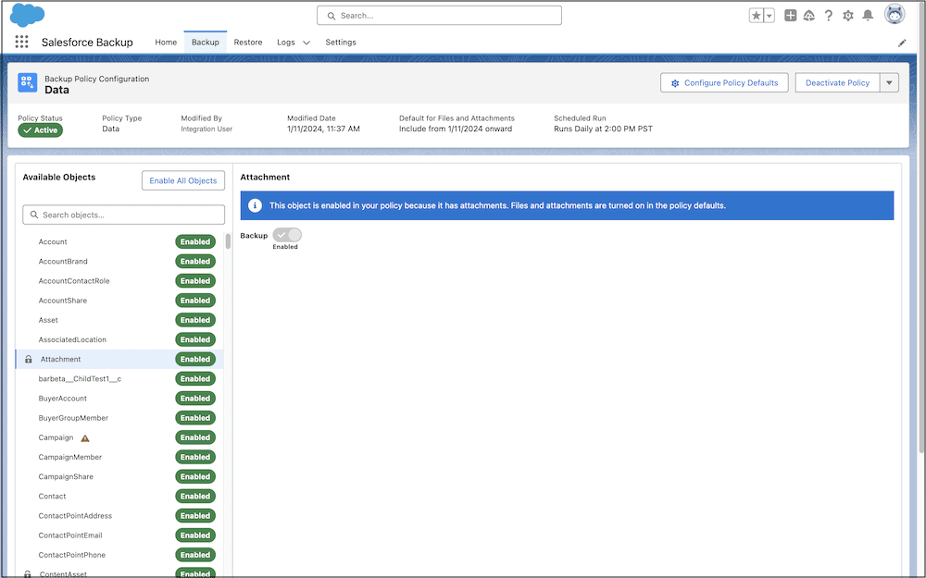Open the global actions plus icon
Viewport: 926px width, 578px height.
(x=790, y=16)
